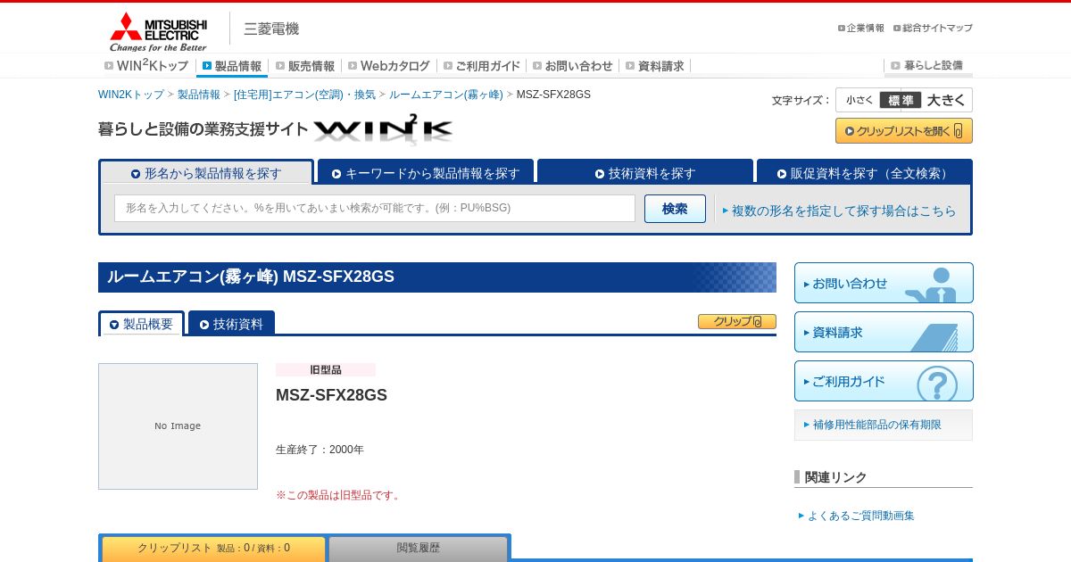Open 企業情報 link at top

tap(860, 28)
